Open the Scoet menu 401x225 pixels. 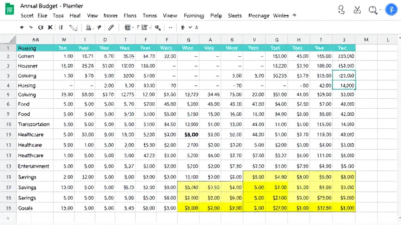pyautogui.click(x=27, y=16)
